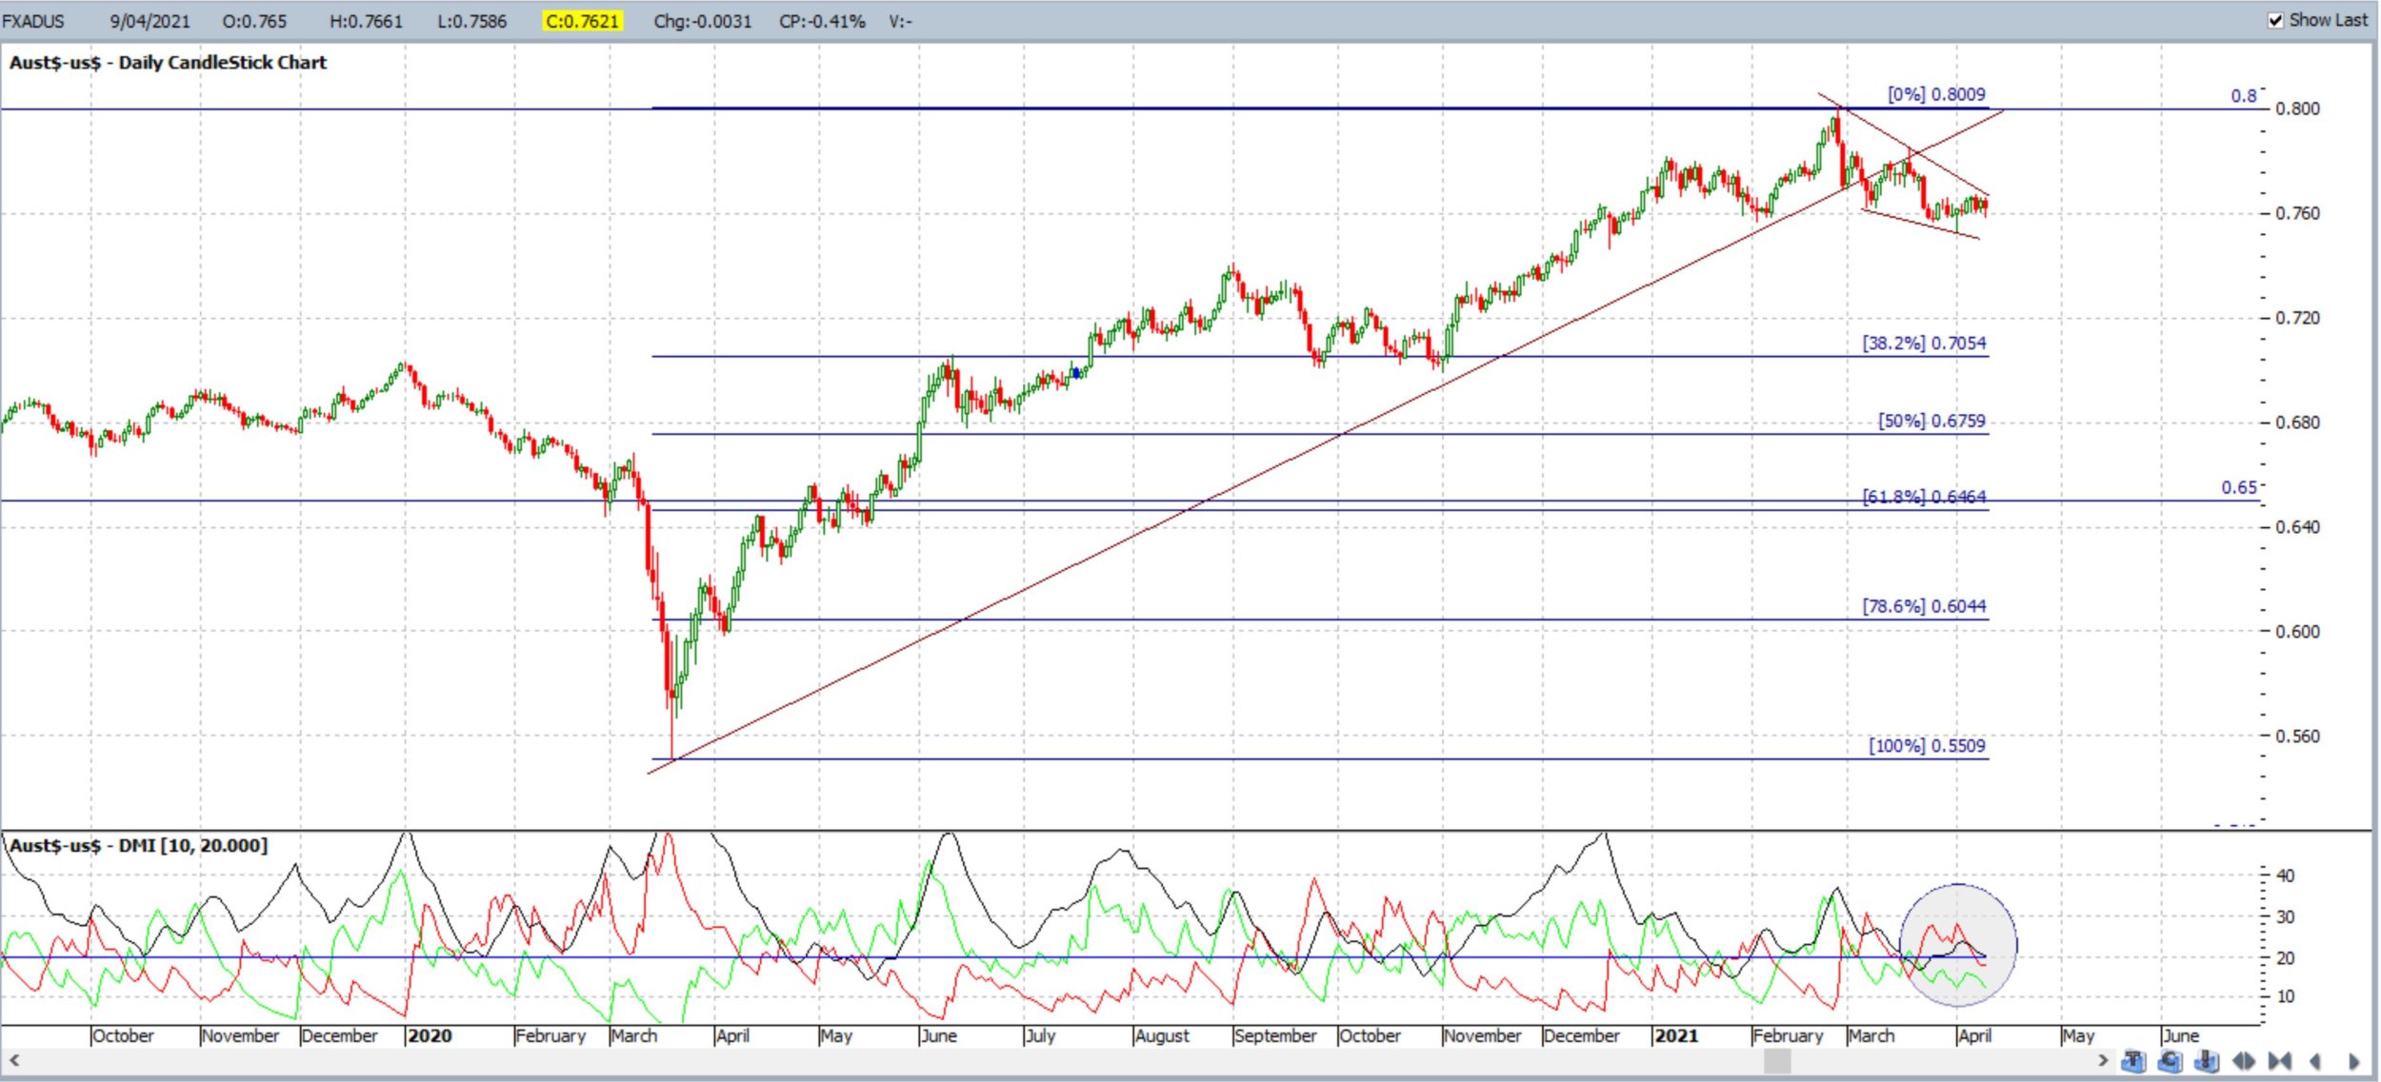Click the 2020 year label on time axis
Screen dimensions: 2381x1082
point(430,1035)
